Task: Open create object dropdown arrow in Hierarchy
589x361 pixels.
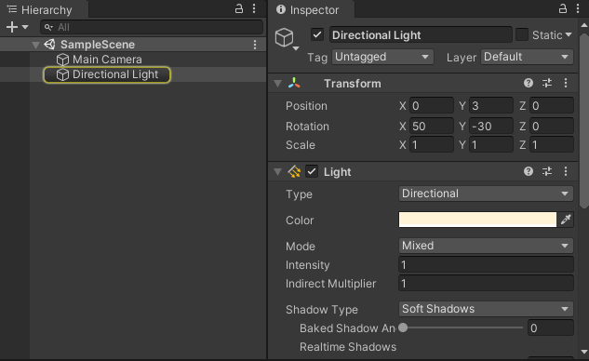Action: [x=25, y=27]
